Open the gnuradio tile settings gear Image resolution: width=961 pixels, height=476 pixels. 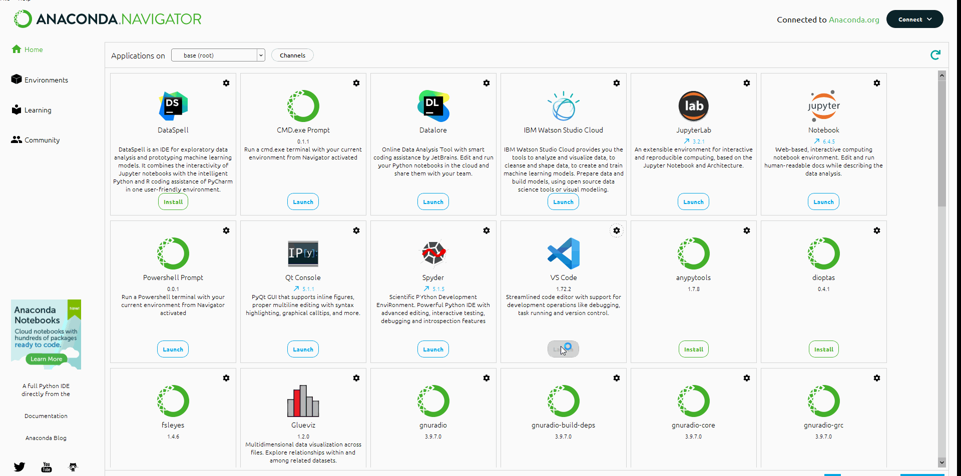click(x=487, y=378)
